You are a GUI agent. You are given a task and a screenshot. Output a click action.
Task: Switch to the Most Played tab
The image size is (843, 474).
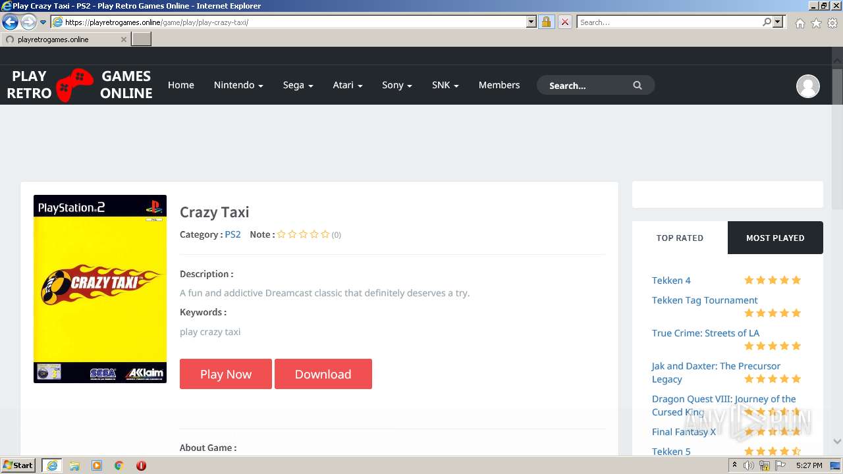pyautogui.click(x=775, y=238)
